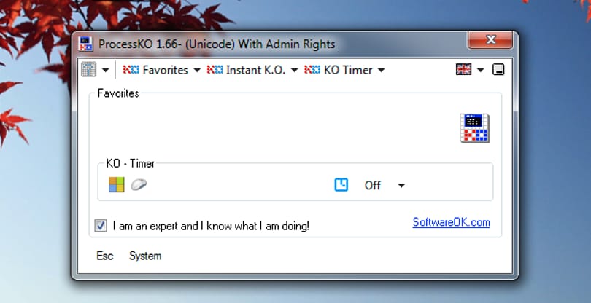Click the UK flag language icon
The height and width of the screenshot is (303, 591).
(463, 70)
